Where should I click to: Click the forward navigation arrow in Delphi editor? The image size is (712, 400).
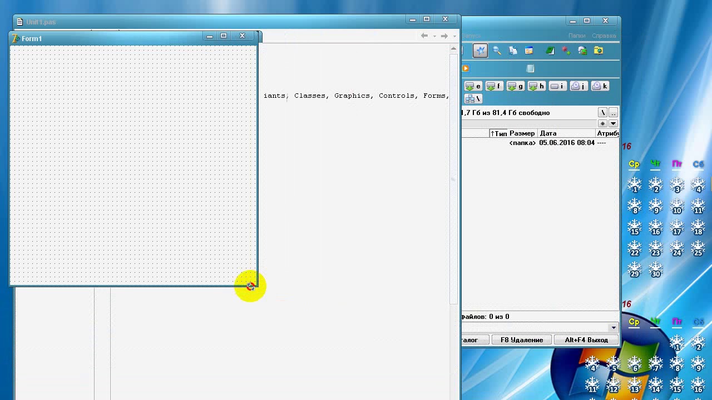pyautogui.click(x=444, y=36)
